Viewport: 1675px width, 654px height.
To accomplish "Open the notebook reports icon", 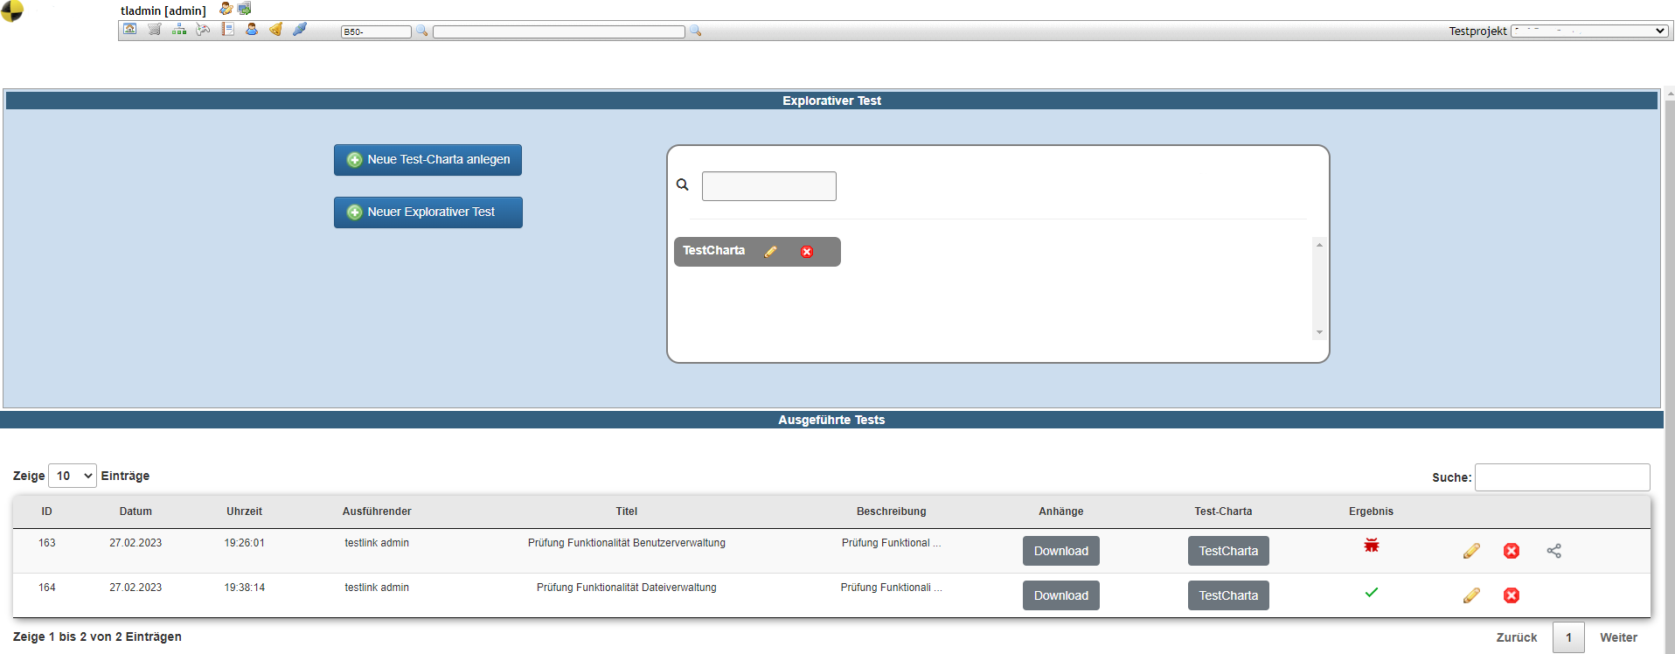I will [227, 30].
